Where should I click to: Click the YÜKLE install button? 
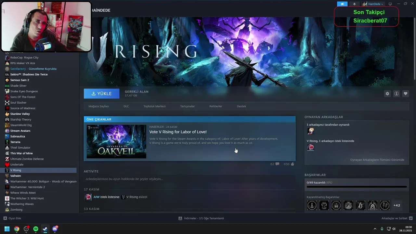tap(101, 94)
